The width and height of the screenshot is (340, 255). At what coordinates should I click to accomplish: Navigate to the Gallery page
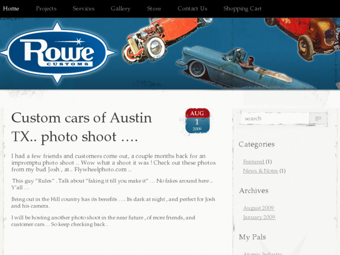121,9
